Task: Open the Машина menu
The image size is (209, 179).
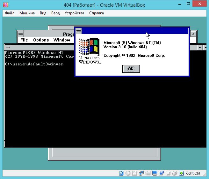Action: (x=27, y=13)
